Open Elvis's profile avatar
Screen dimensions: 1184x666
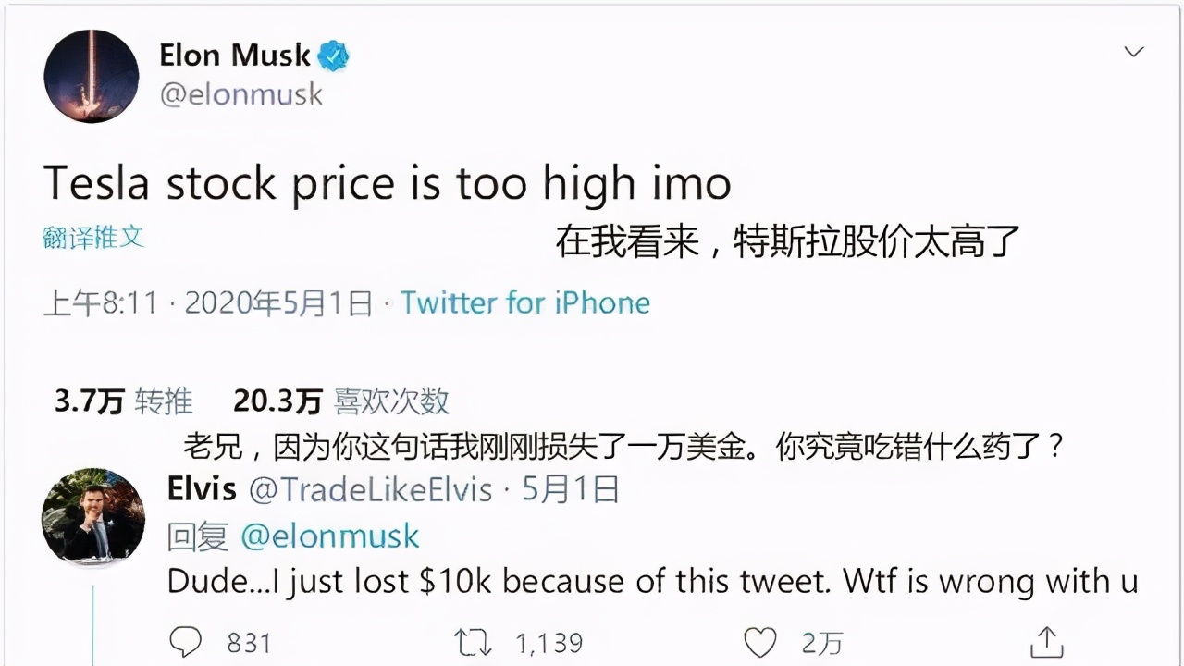pos(92,518)
